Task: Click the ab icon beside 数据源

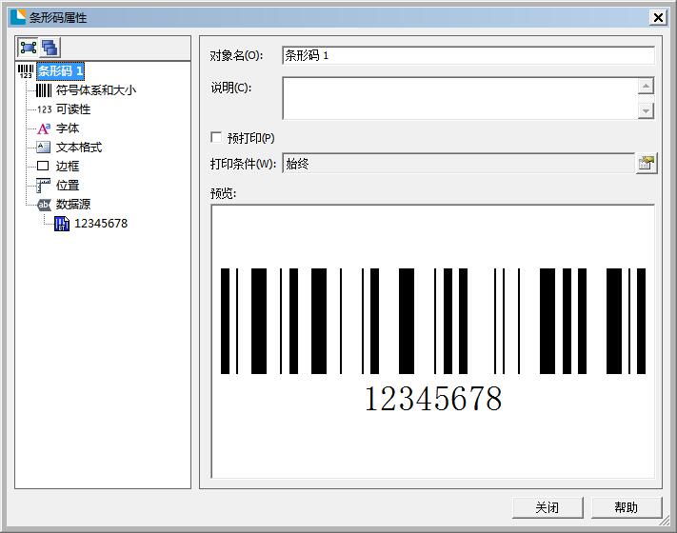Action: click(x=44, y=205)
